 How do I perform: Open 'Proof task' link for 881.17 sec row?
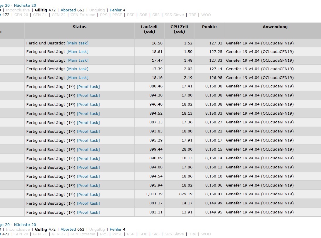coord(88,203)
